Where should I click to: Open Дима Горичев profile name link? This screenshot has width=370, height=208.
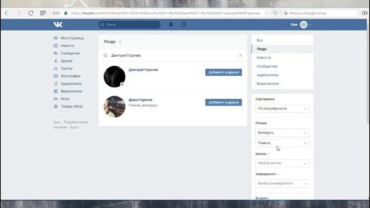tap(140, 100)
